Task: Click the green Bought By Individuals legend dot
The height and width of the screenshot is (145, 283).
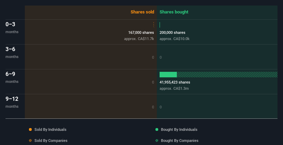Action: pyautogui.click(x=157, y=129)
